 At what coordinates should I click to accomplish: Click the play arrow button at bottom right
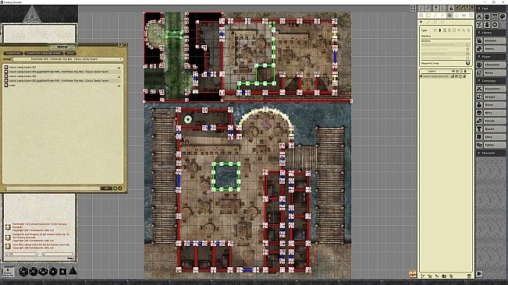479,273
